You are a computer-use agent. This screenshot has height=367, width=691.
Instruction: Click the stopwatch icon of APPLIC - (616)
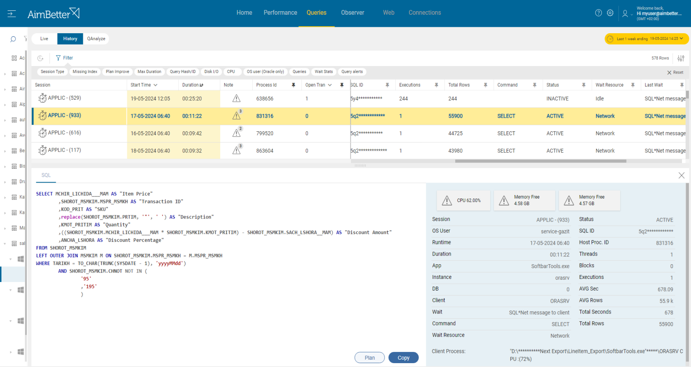42,133
